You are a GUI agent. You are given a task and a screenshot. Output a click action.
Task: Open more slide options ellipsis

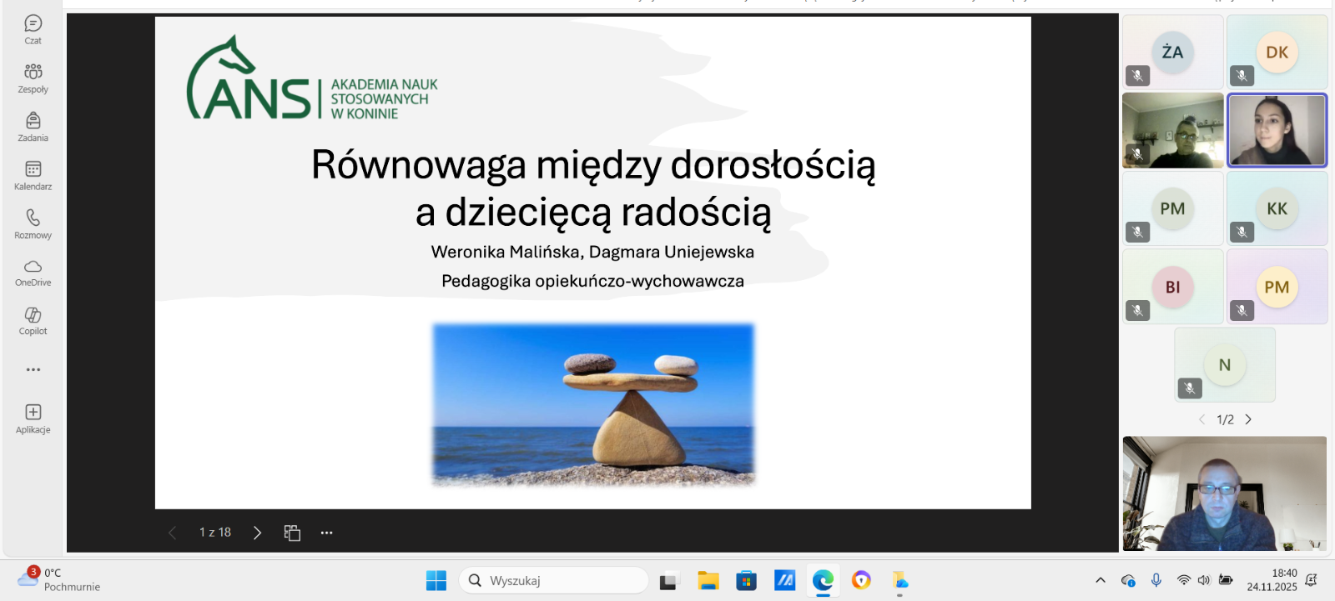[x=326, y=533]
